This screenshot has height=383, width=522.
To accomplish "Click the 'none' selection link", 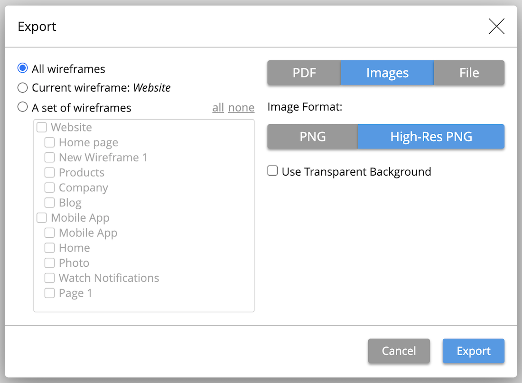I will pyautogui.click(x=241, y=108).
